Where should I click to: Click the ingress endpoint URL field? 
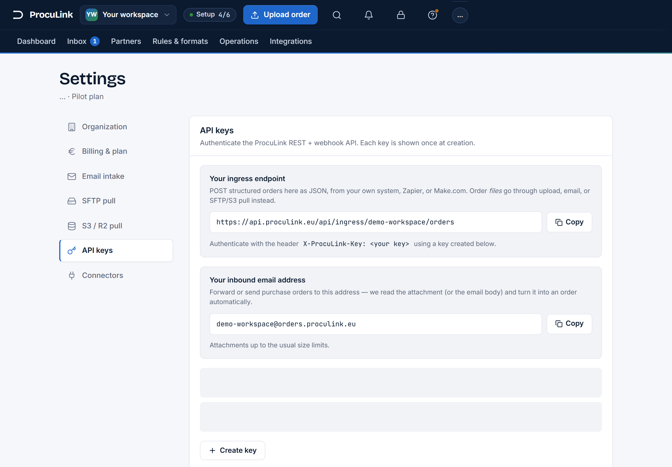pyautogui.click(x=376, y=222)
